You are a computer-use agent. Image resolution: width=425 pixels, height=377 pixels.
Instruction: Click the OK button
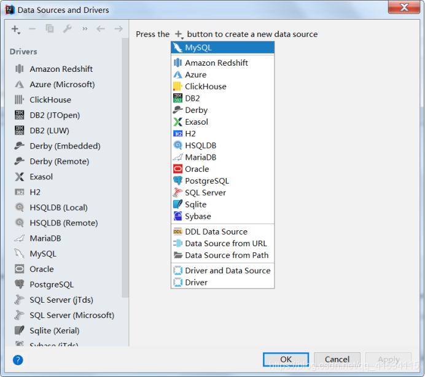[x=286, y=359]
